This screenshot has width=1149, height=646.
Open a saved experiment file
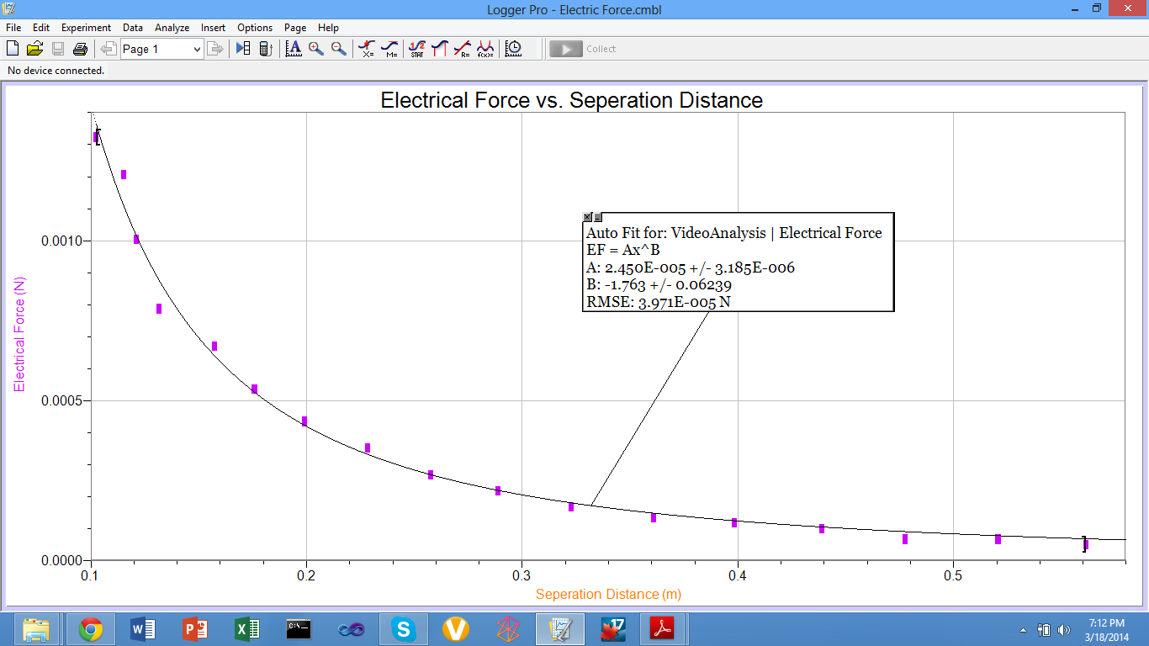tap(35, 49)
